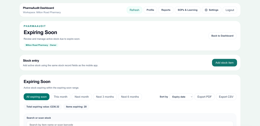This screenshot has height=126, width=260.
Task: Open the Sort by Expiry date dropdown
Action: [181, 97]
